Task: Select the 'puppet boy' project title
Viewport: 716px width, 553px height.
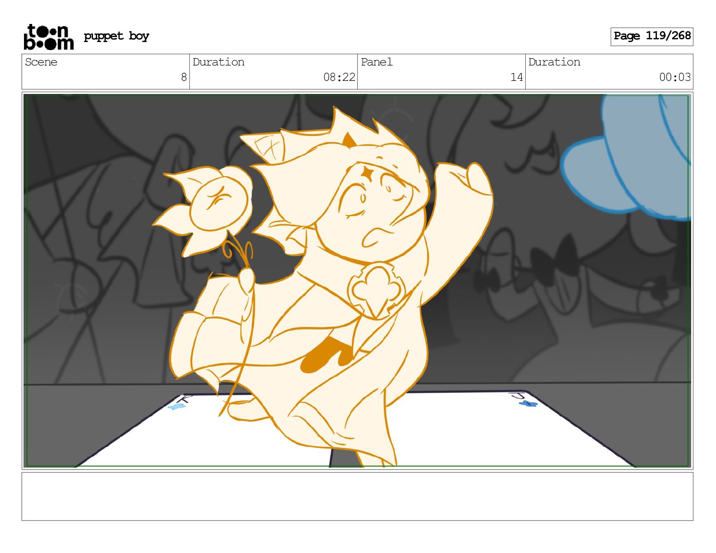Action: click(x=116, y=36)
